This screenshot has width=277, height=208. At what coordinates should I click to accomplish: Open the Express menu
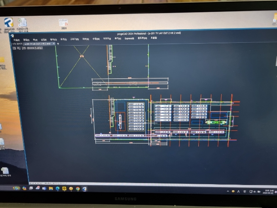click(x=129, y=38)
